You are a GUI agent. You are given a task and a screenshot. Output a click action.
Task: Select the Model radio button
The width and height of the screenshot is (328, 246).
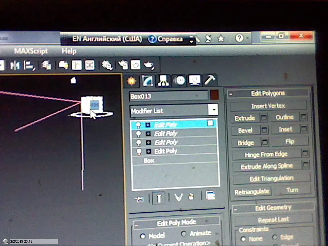point(143,236)
